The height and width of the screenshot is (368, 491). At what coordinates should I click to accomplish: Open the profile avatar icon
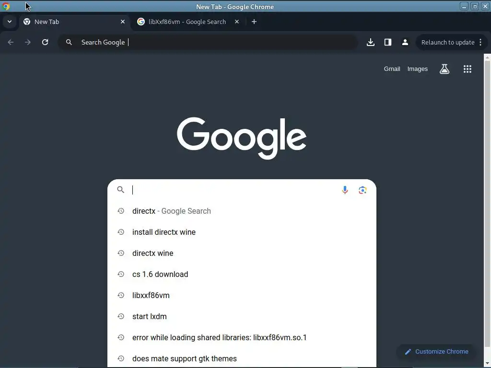point(405,42)
